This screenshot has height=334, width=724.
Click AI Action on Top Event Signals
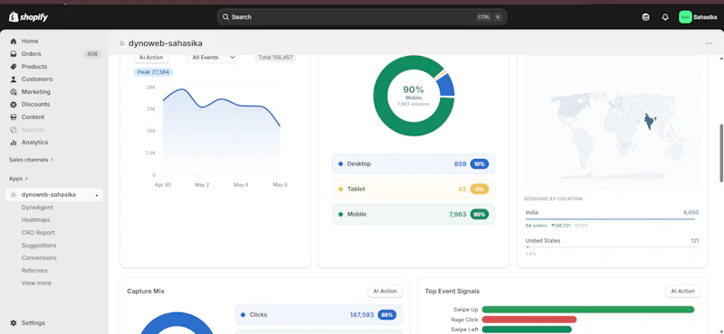pyautogui.click(x=683, y=292)
